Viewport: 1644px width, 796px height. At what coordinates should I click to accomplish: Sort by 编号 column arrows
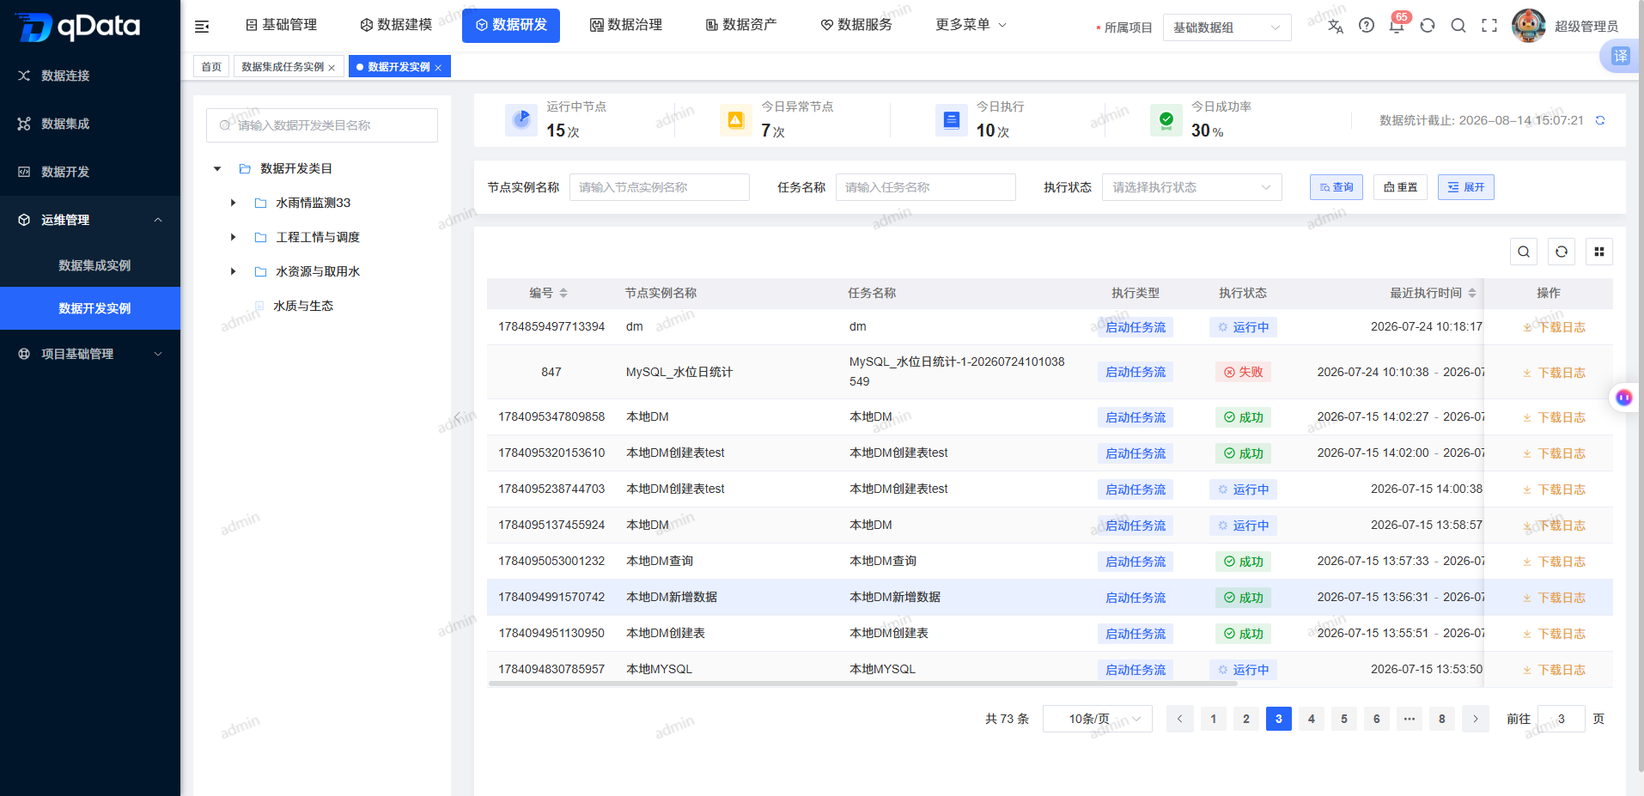pyautogui.click(x=563, y=293)
